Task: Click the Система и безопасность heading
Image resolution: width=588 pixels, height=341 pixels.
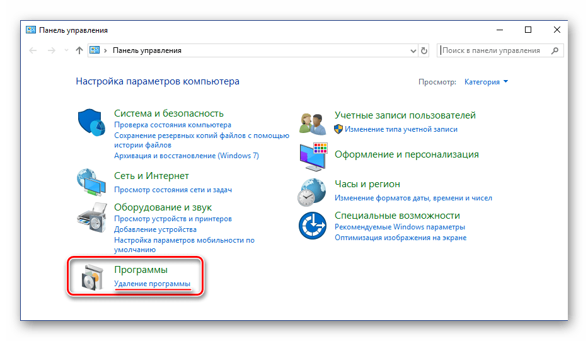Action: pyautogui.click(x=169, y=113)
